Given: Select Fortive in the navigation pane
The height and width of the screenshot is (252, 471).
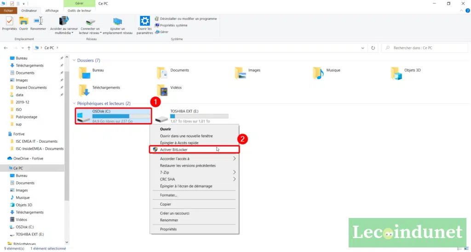Looking at the screenshot, I should (x=19, y=134).
